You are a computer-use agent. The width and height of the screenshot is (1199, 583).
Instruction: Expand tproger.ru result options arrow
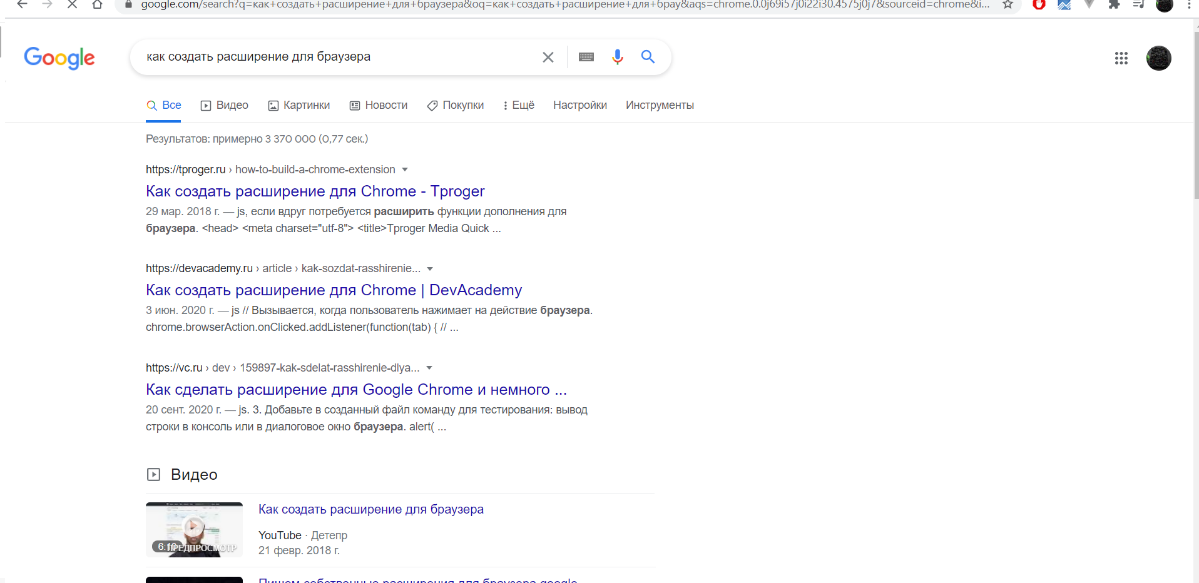[405, 170]
